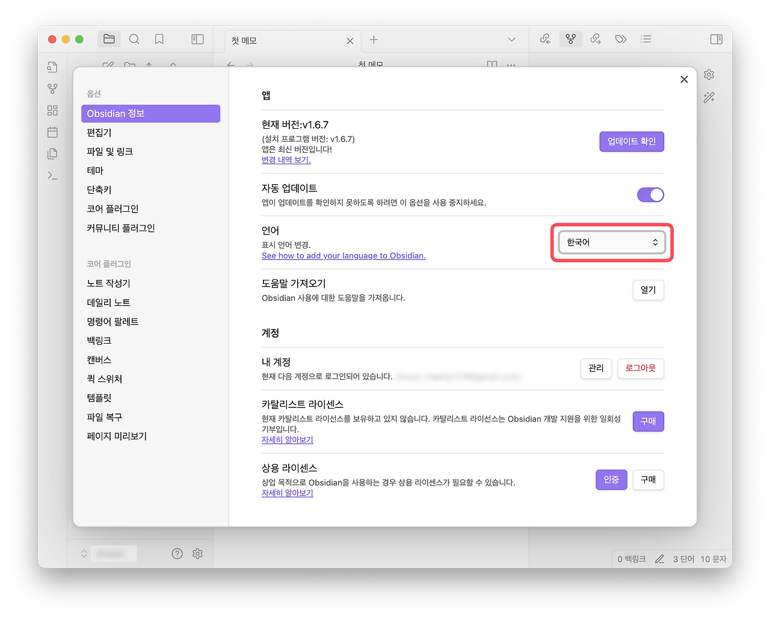Open the 언어 dropdown showing 한국어

tap(612, 243)
